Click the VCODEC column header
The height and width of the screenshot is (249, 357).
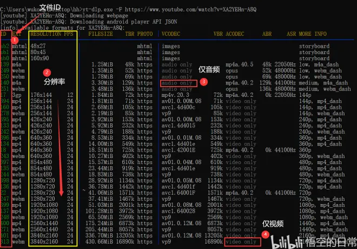pos(171,34)
